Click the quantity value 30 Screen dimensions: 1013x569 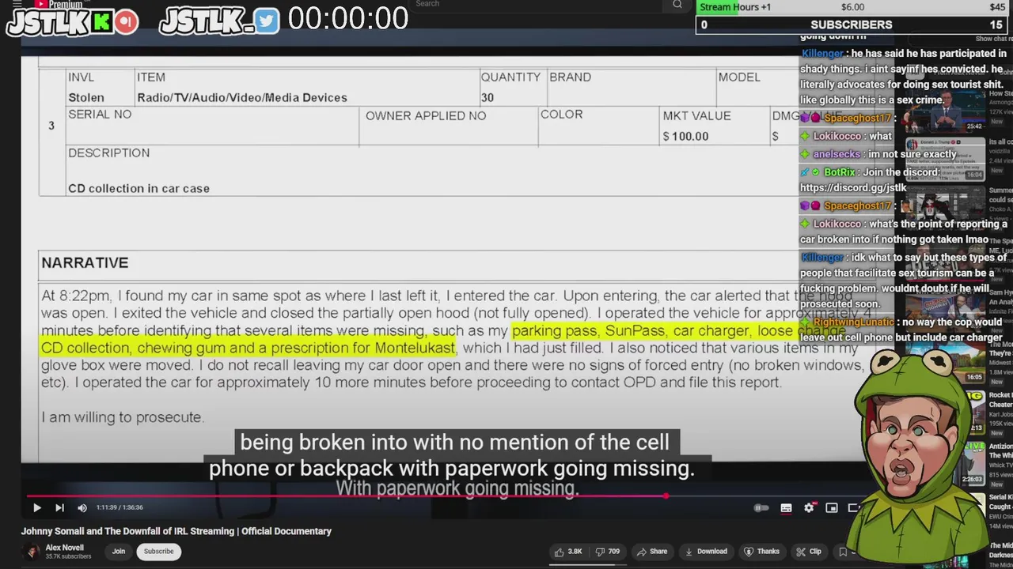pyautogui.click(x=487, y=98)
